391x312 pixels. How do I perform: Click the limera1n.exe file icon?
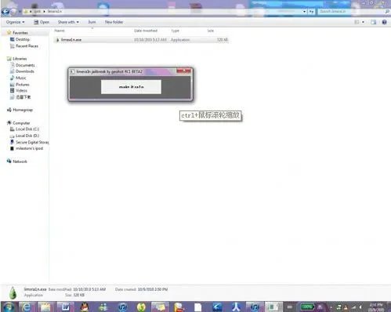[57, 40]
